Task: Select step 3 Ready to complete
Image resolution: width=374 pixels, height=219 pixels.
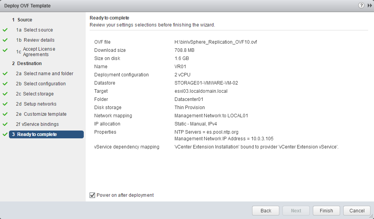Action: 37,134
